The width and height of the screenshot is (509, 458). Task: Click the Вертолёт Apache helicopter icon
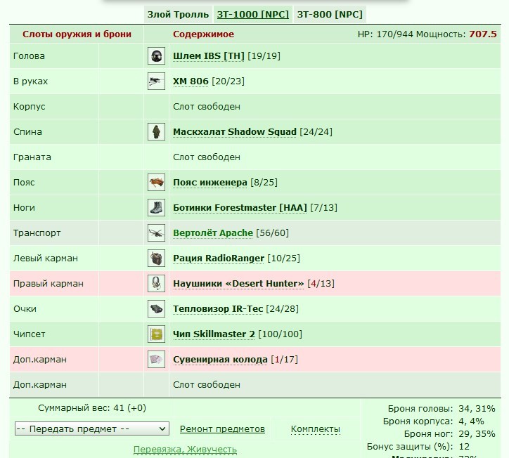click(x=157, y=233)
